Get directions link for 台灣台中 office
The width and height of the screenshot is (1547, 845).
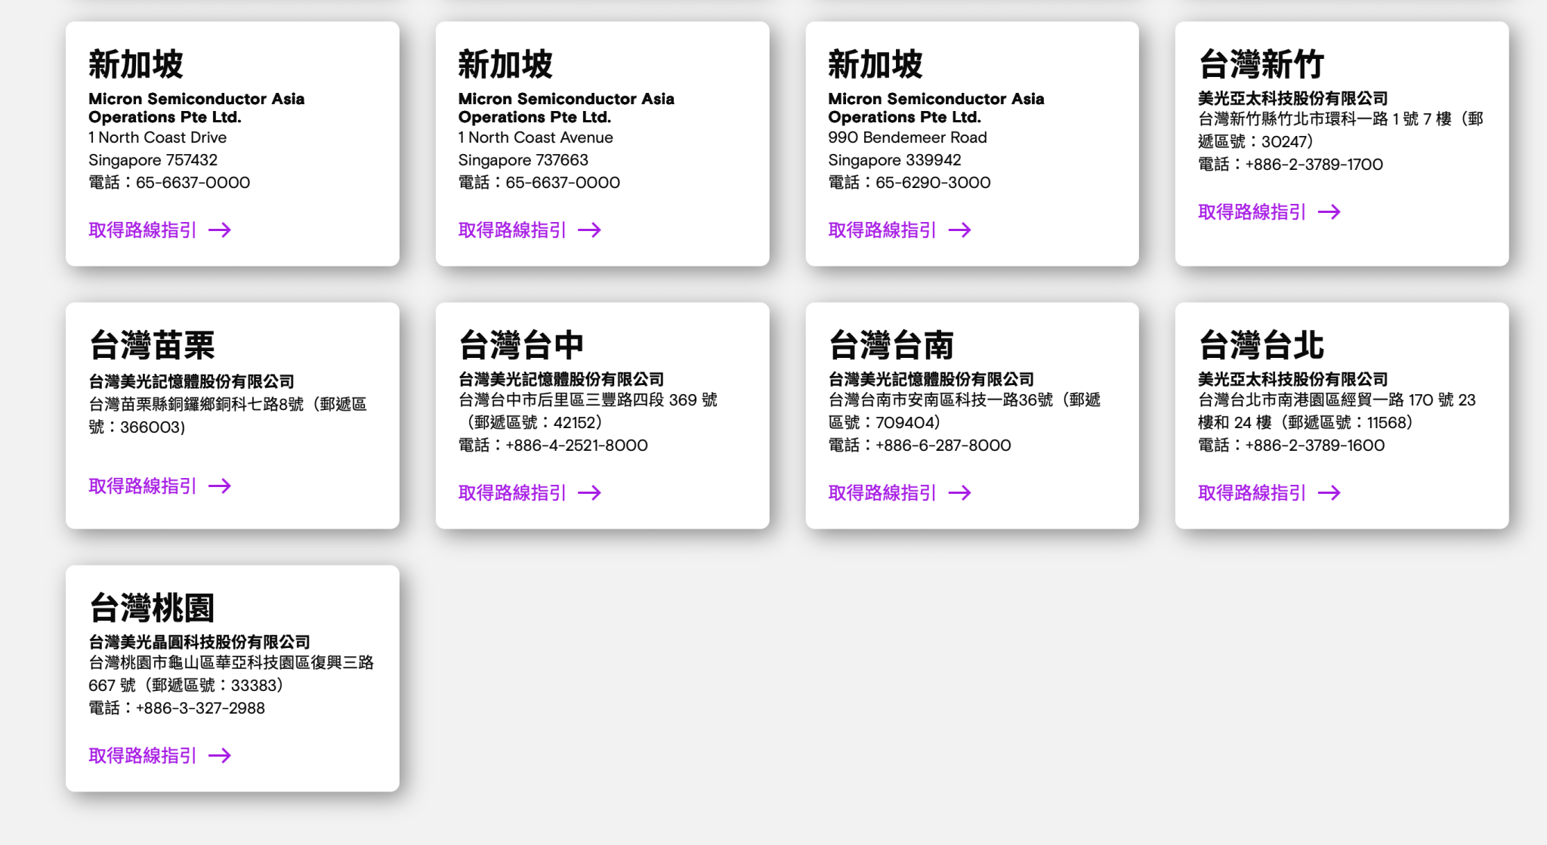point(530,492)
